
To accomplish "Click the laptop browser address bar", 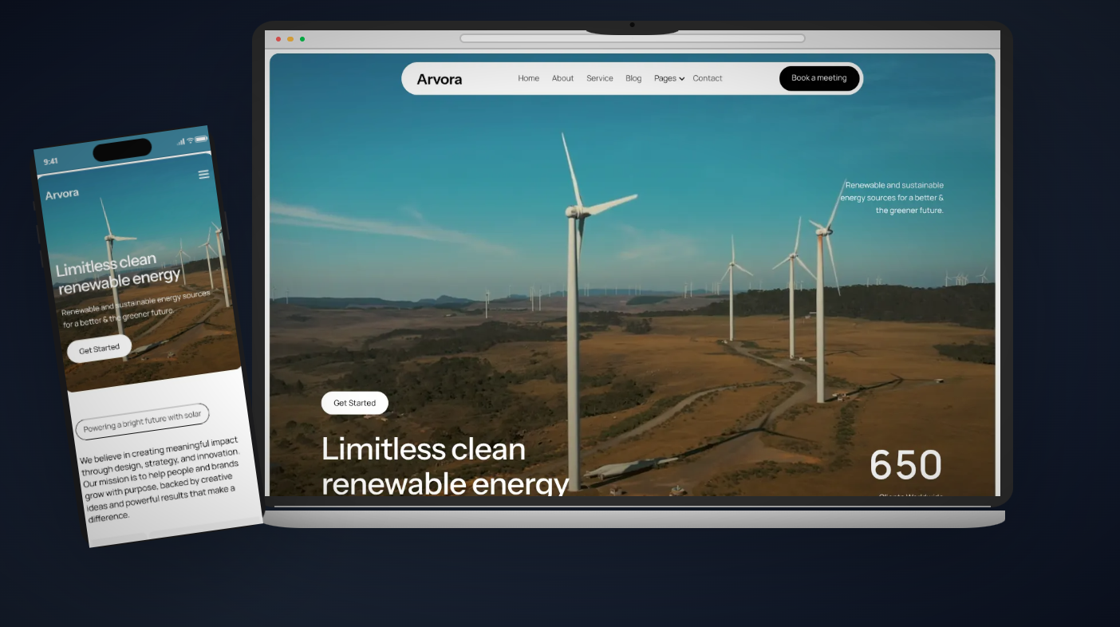I will (633, 38).
